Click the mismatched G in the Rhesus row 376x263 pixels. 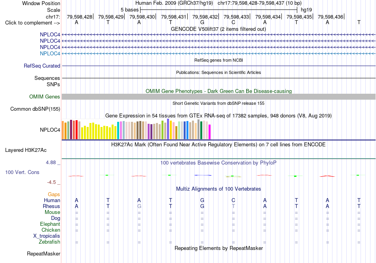[x=139, y=206]
